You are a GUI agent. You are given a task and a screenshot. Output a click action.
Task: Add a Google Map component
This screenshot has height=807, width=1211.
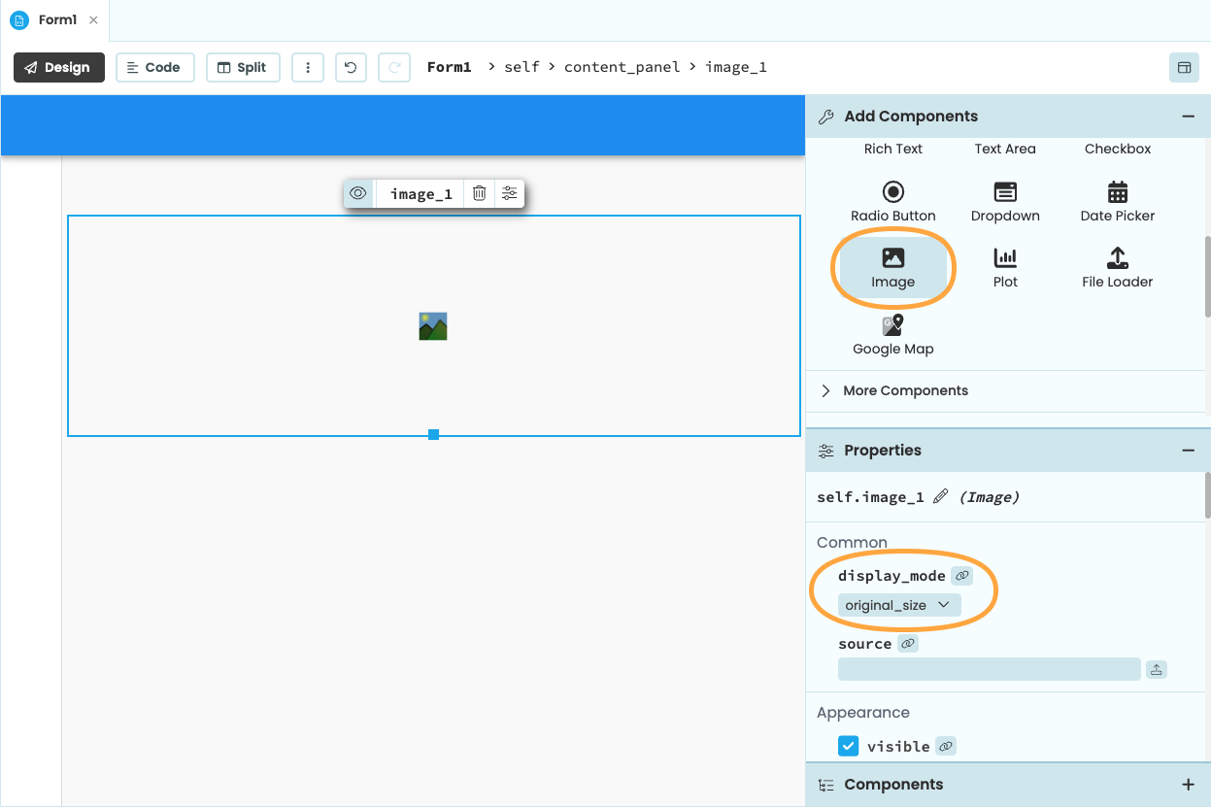coord(892,334)
